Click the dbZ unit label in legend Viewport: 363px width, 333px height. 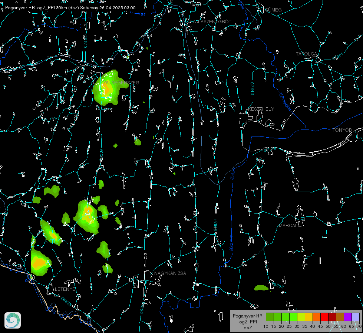(x=248, y=328)
